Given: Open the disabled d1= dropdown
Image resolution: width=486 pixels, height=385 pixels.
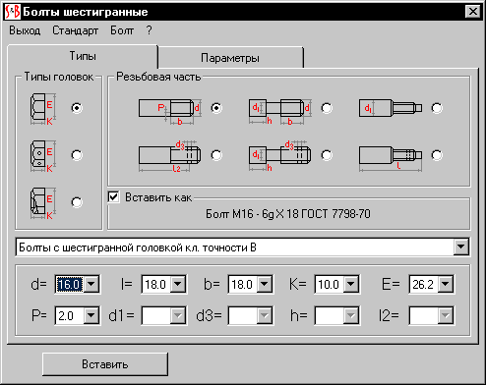Looking at the screenshot, I should tap(178, 315).
